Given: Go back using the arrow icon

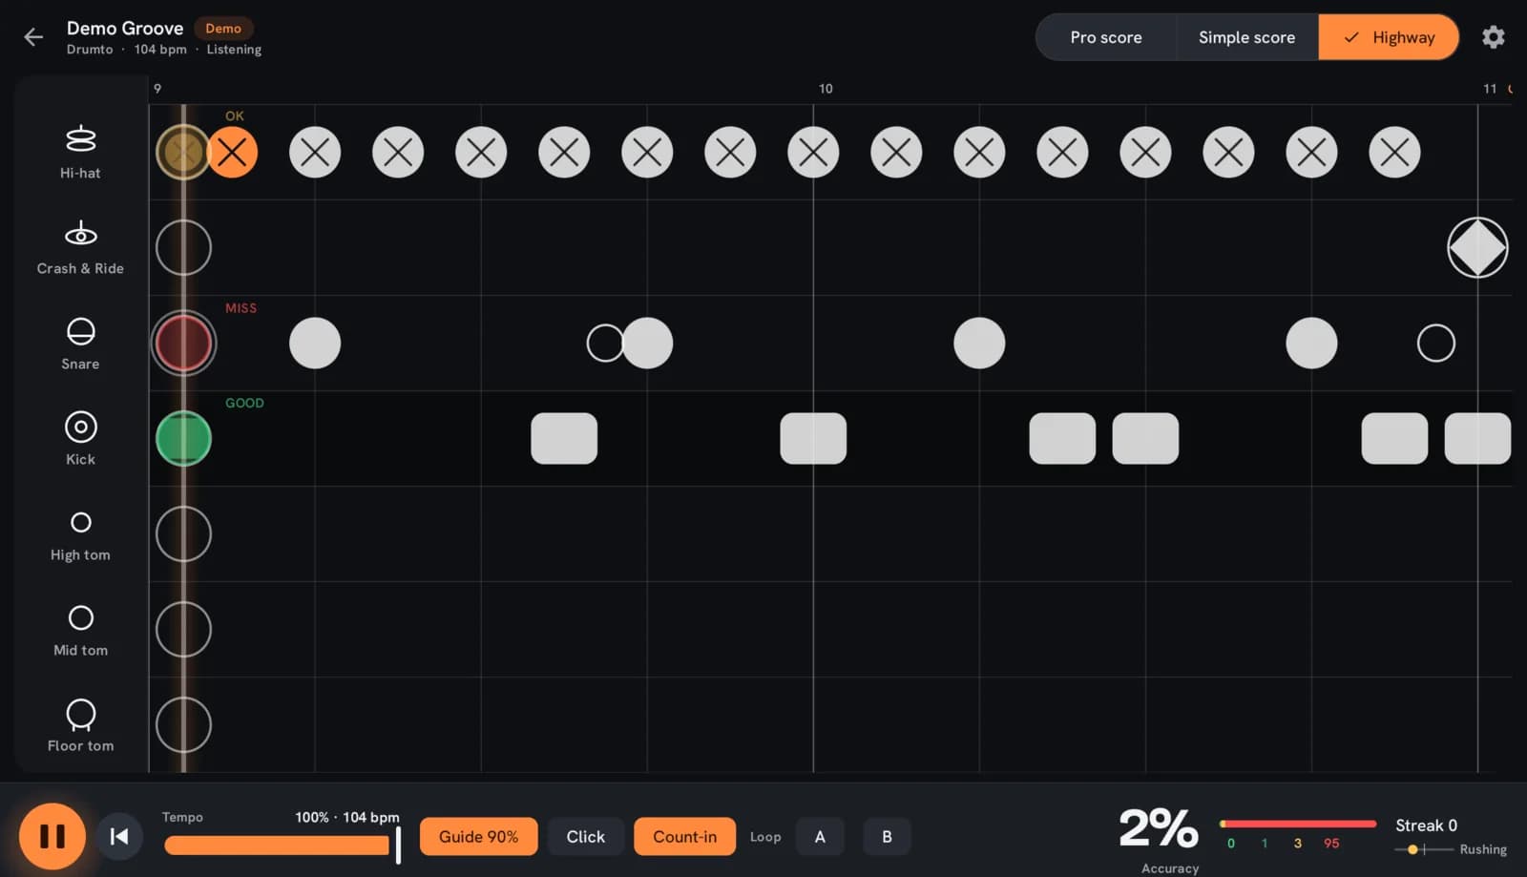Looking at the screenshot, I should tap(33, 37).
